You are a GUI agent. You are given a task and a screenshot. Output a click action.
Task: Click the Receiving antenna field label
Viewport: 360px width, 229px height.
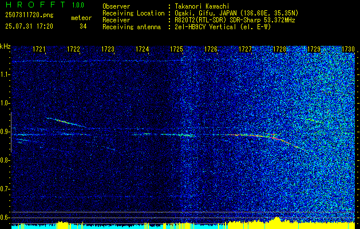click(x=132, y=27)
